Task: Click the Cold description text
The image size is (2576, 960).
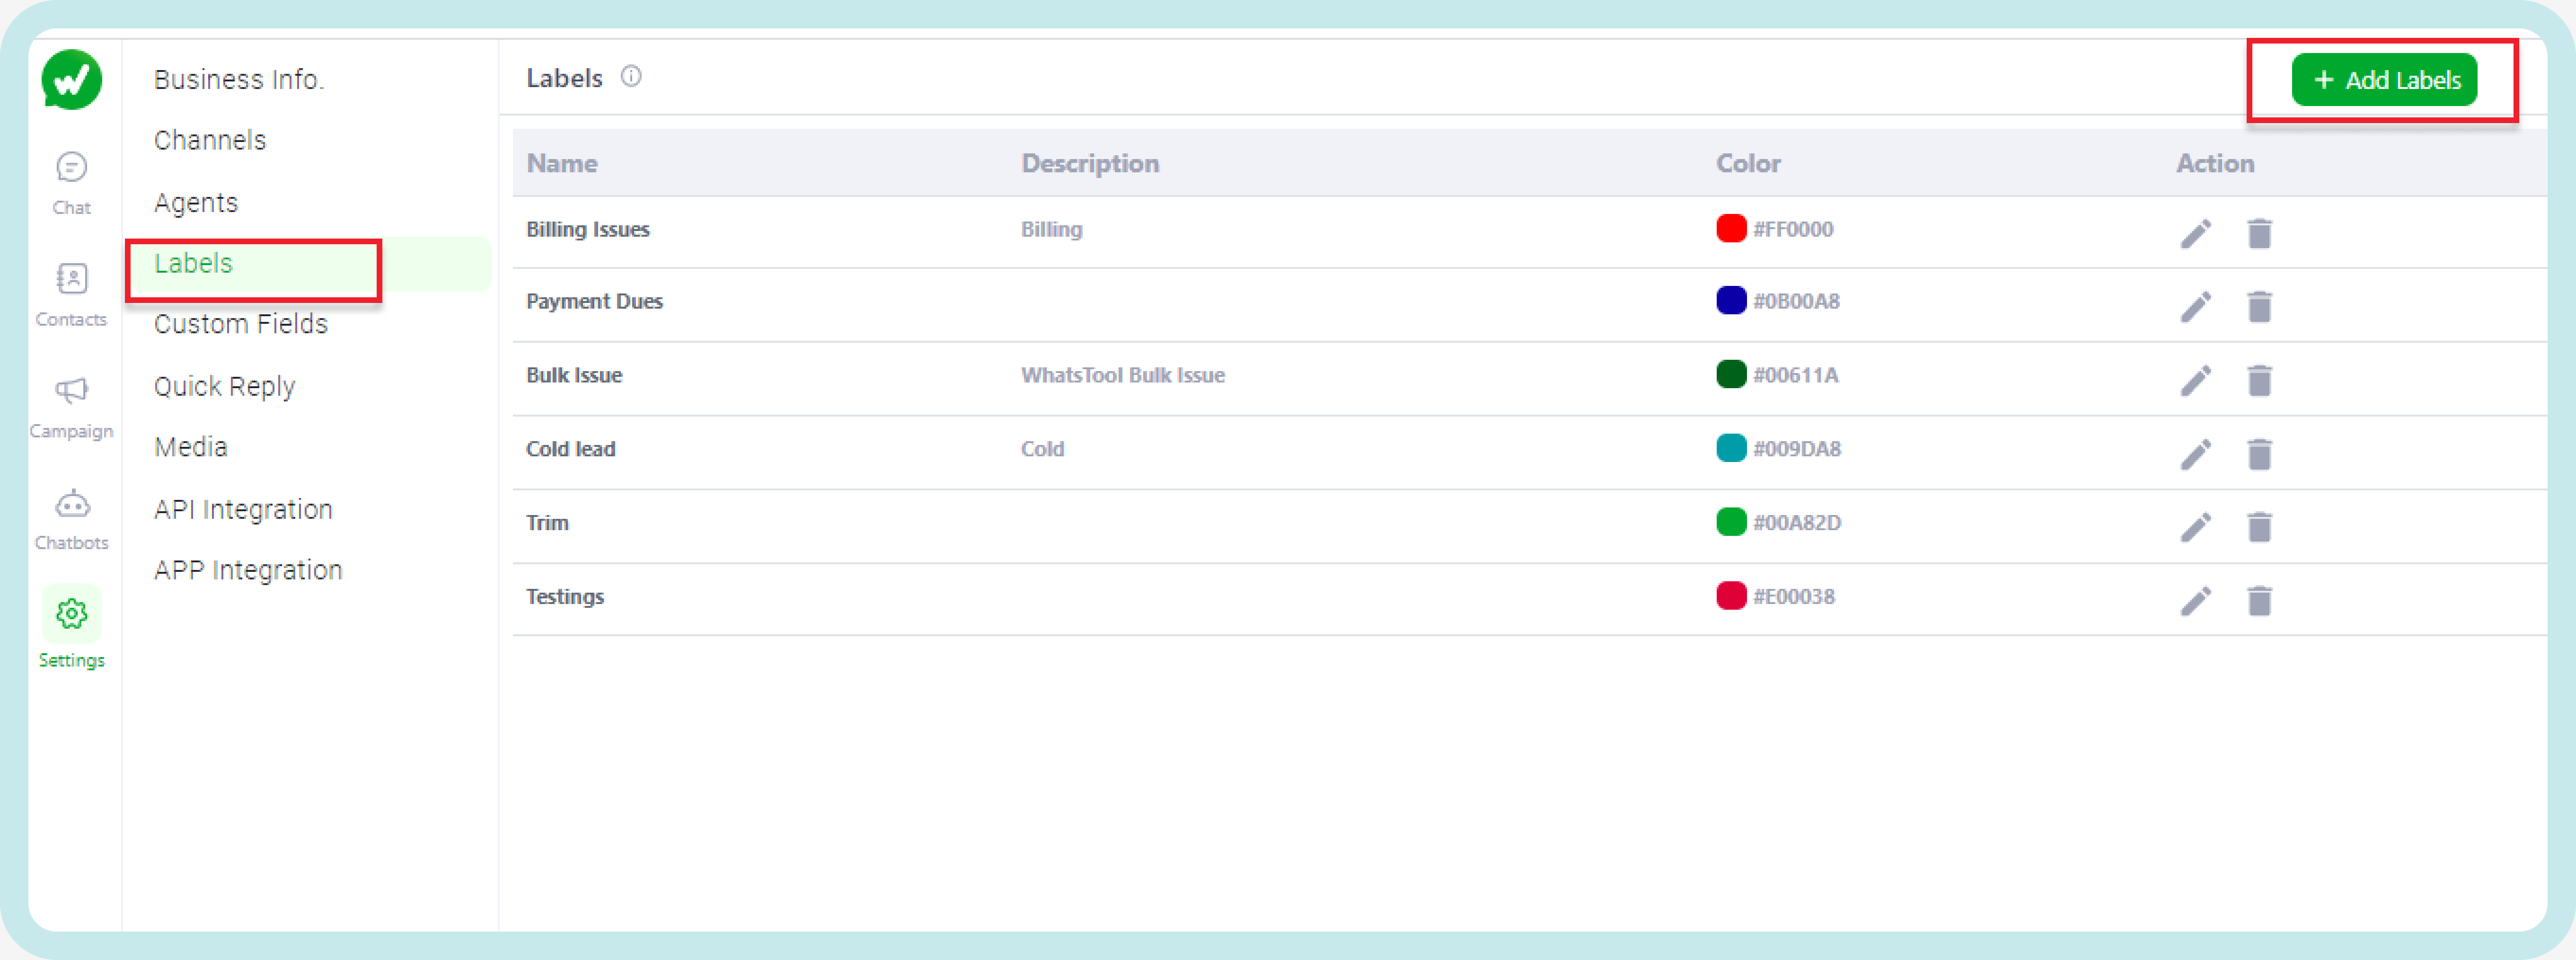Action: pos(1042,449)
